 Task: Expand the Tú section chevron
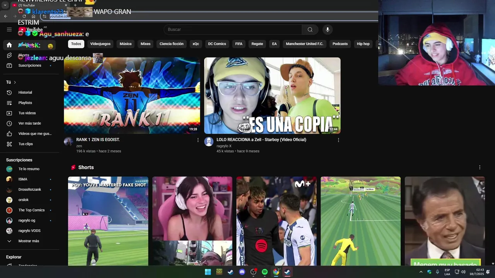pos(15,82)
